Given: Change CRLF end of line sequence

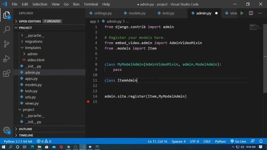Looking at the screenshot, I should pos(207,141).
